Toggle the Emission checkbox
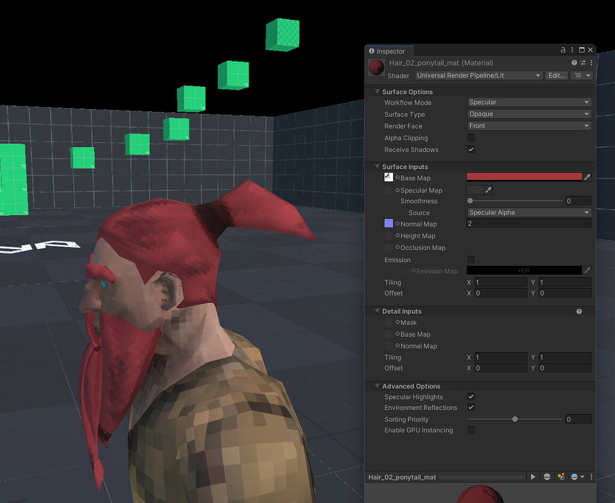The image size is (615, 503). tap(471, 259)
